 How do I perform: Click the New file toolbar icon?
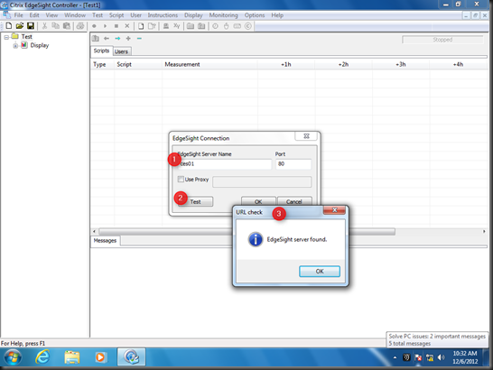(9, 26)
